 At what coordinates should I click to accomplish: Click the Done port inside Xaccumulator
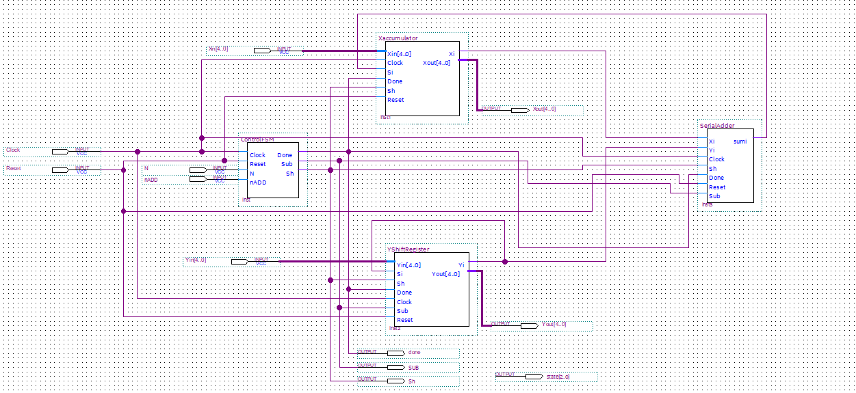tap(395, 81)
